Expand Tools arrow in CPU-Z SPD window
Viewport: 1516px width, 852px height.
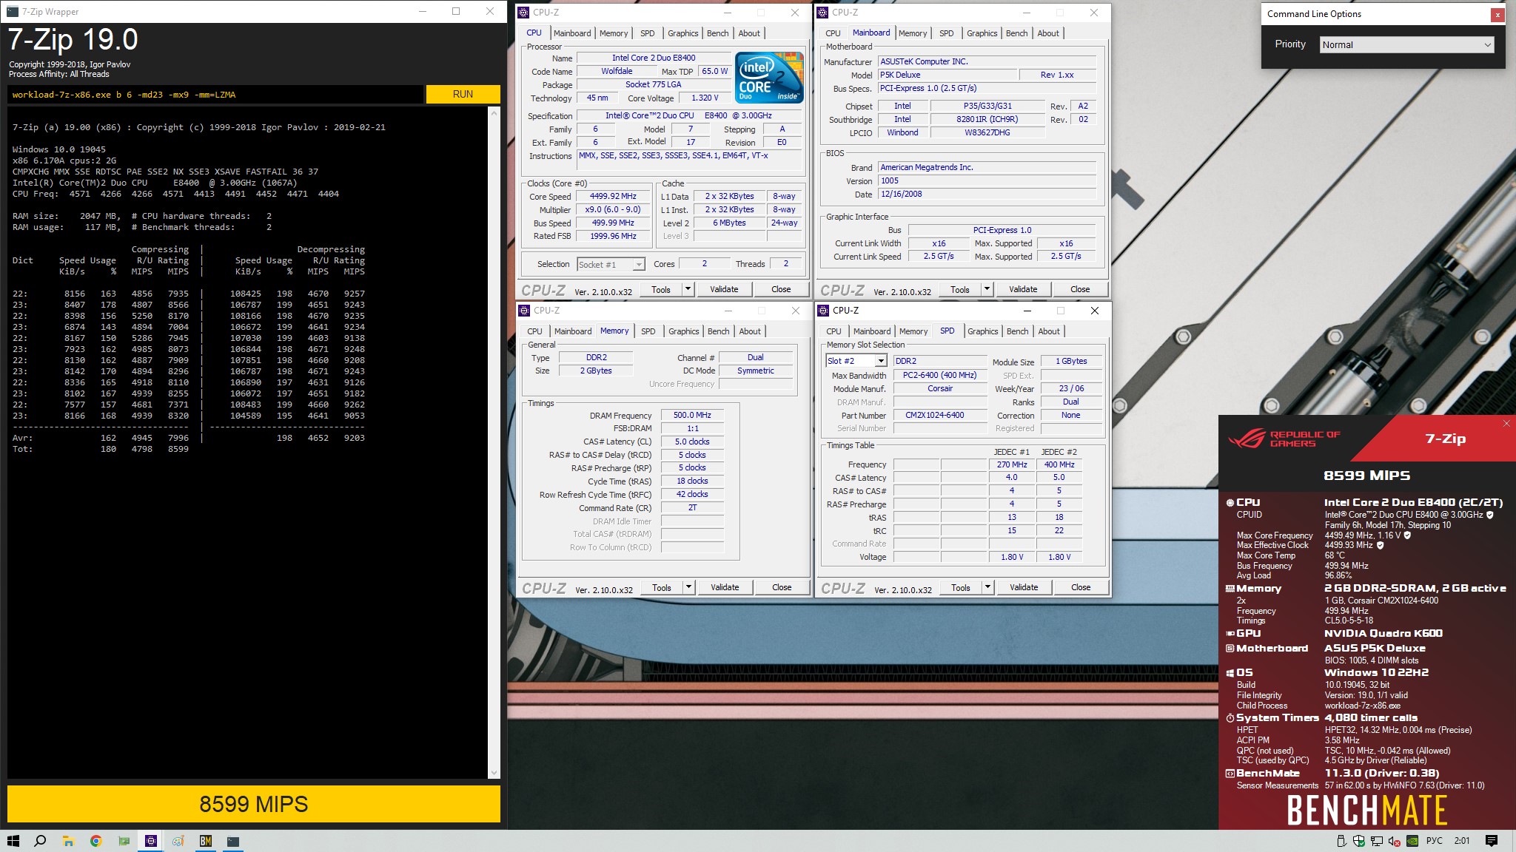click(988, 587)
